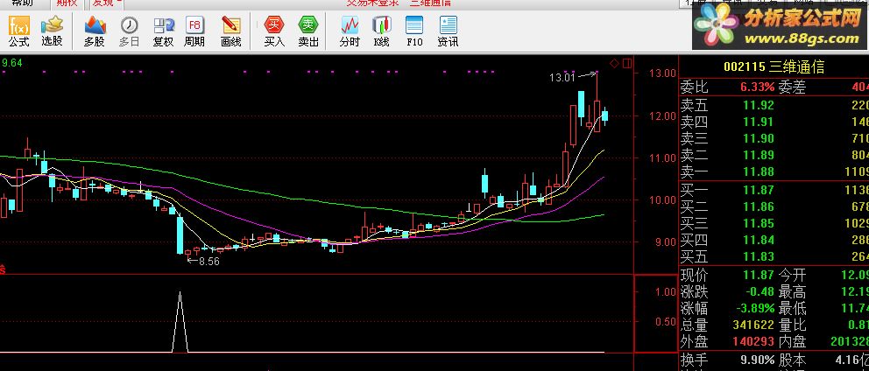Click the green 卖出 sell button

coord(308,31)
